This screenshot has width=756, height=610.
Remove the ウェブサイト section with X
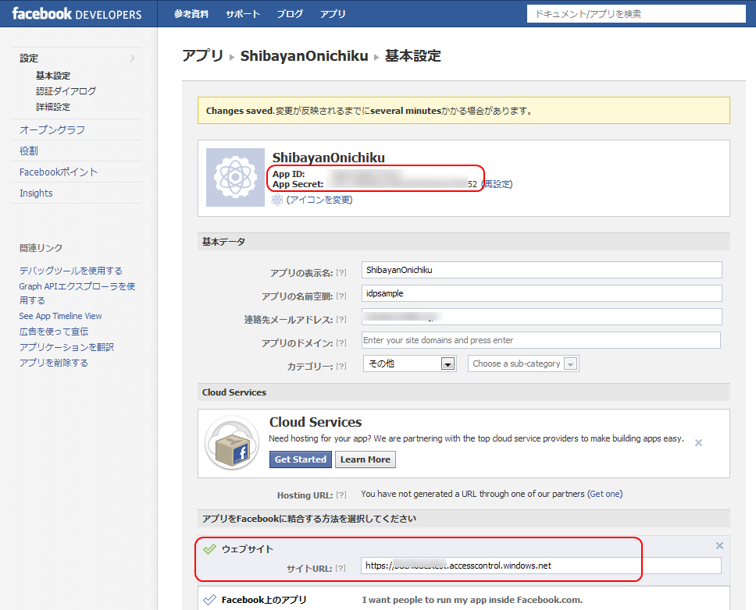(719, 545)
